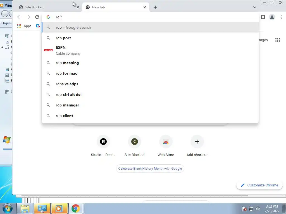Open Windows Media Player taskbar icon
This screenshot has height=214, width=286.
(x=59, y=208)
